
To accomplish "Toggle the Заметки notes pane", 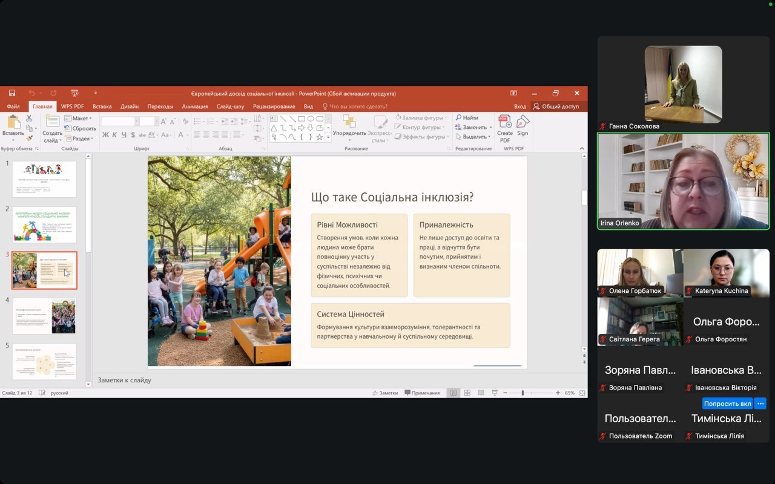I will click(x=385, y=393).
